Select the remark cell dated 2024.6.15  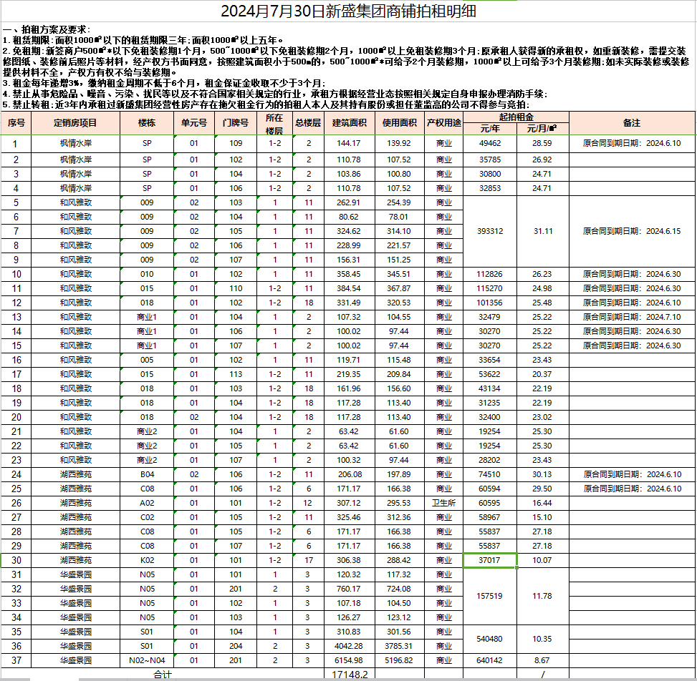pos(631,231)
